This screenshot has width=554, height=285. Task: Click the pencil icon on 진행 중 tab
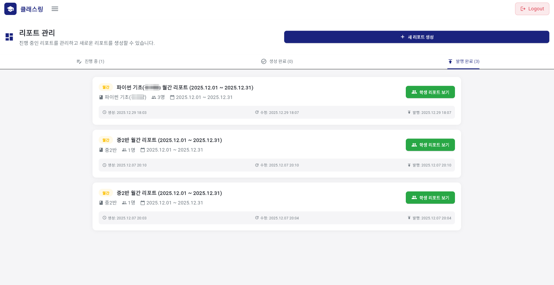(79, 61)
